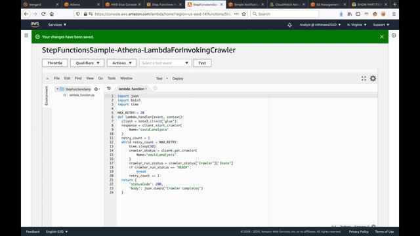Open Firefox hamburger menu
The width and height of the screenshot is (420, 236).
[x=394, y=14]
